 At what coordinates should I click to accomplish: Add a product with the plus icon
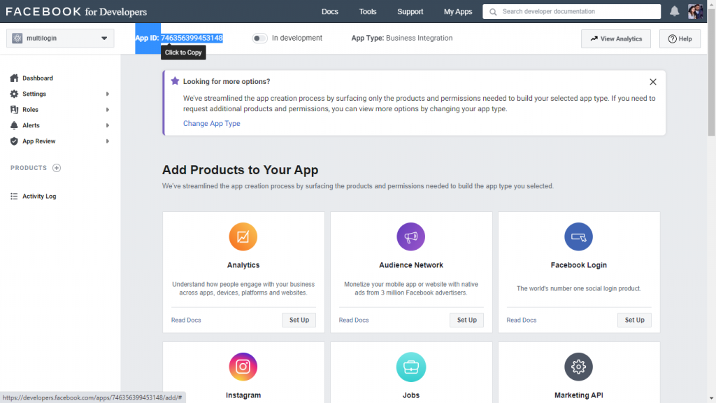click(57, 168)
